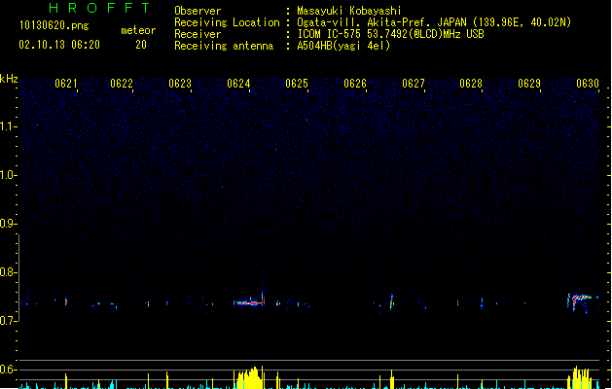Click the Observer label
612x389 pixels.
coord(198,11)
